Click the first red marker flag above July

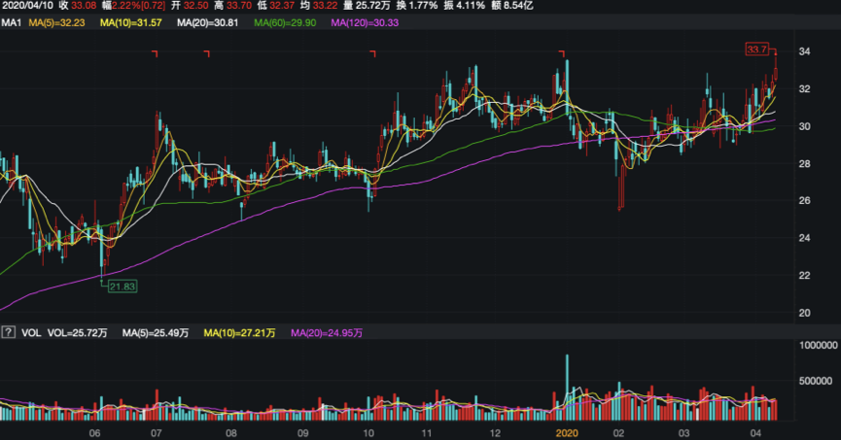pyautogui.click(x=155, y=53)
